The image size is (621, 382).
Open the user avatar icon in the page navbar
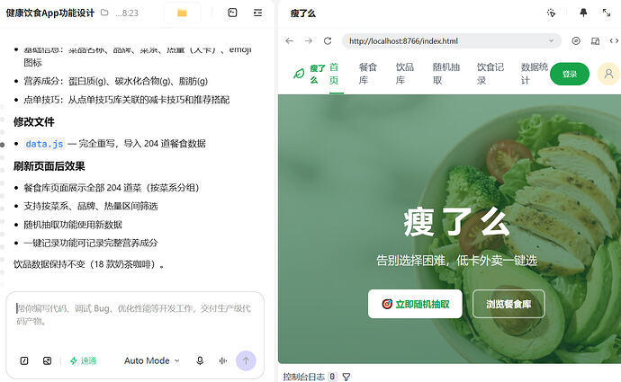[x=608, y=74]
